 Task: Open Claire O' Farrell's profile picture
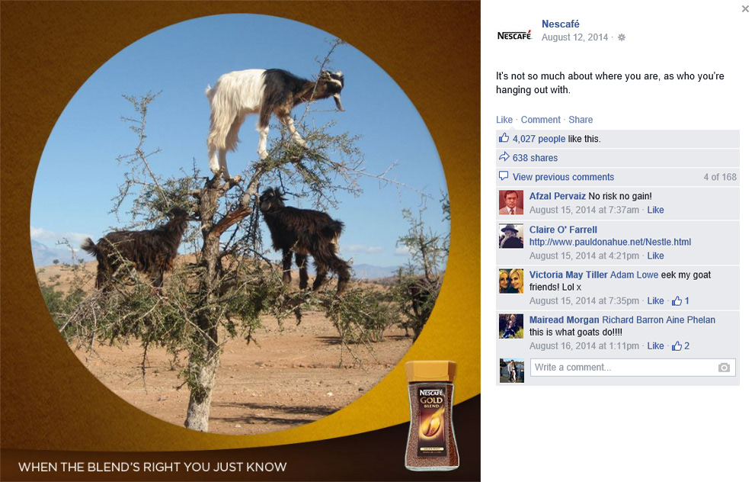(511, 236)
